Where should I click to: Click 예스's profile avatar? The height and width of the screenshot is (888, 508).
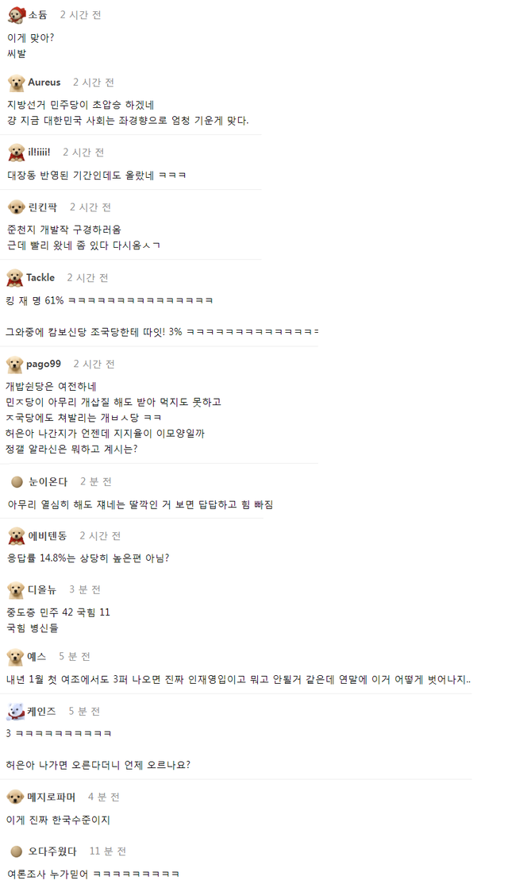point(16,657)
